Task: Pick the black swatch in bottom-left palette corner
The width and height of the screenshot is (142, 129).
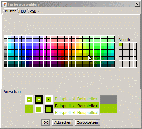Action: (6, 66)
